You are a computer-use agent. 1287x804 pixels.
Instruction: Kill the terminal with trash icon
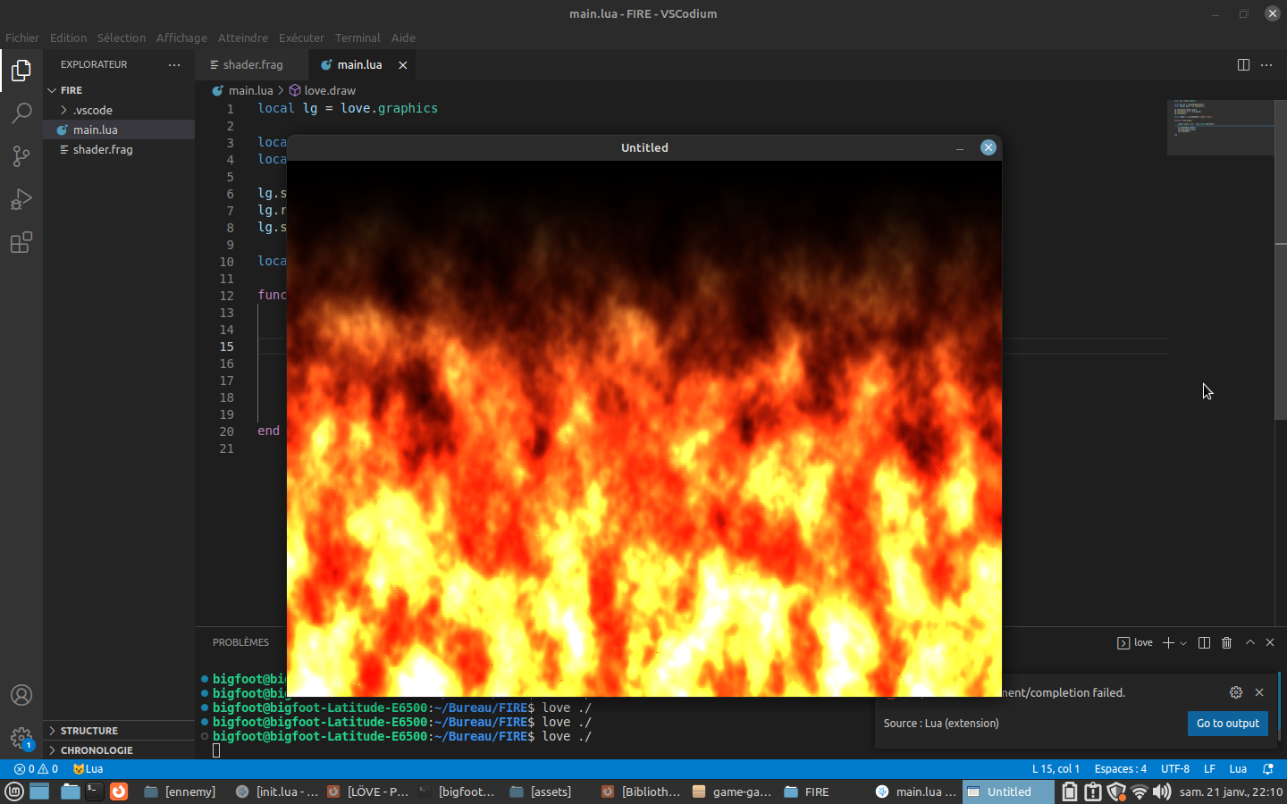(x=1227, y=642)
